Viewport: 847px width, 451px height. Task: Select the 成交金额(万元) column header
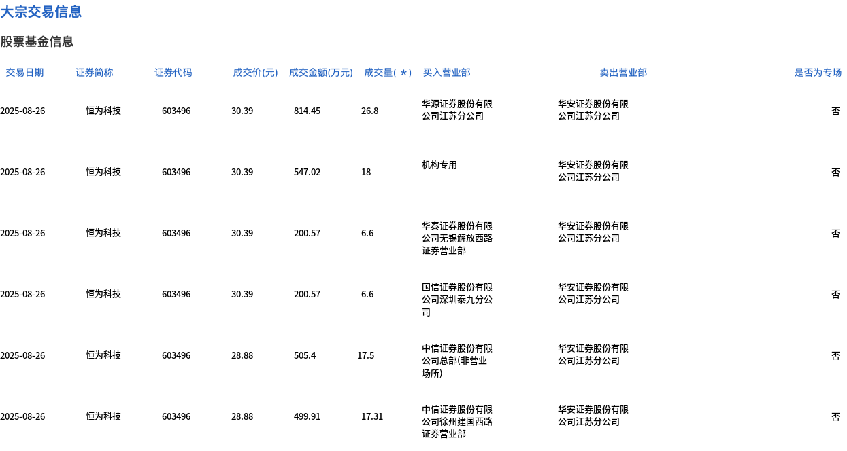coord(320,73)
